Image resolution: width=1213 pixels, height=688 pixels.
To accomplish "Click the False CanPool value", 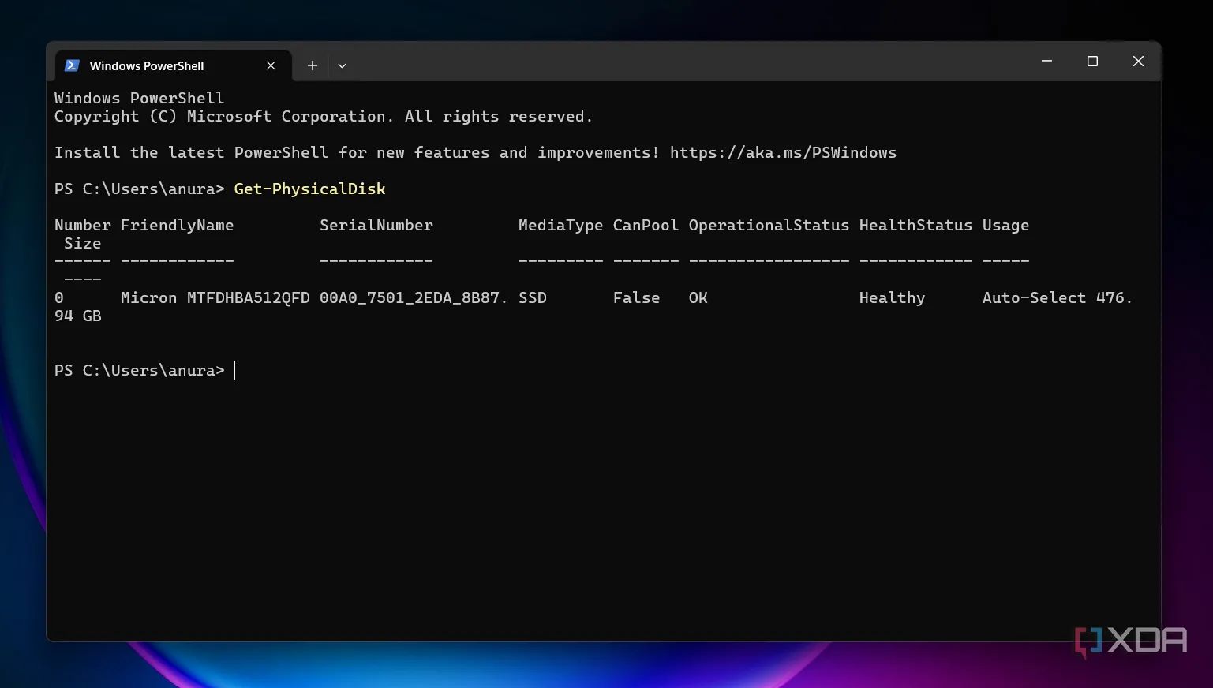I will point(636,297).
